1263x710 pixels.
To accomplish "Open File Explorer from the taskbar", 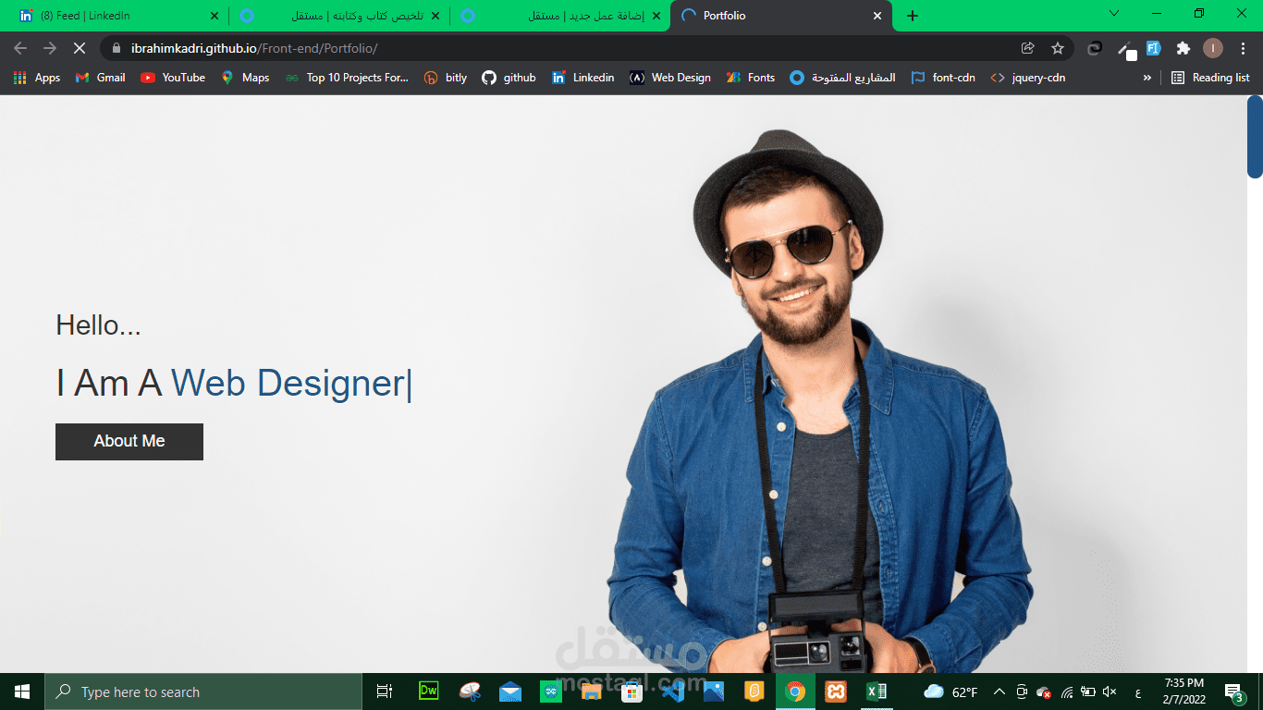I will click(x=592, y=692).
